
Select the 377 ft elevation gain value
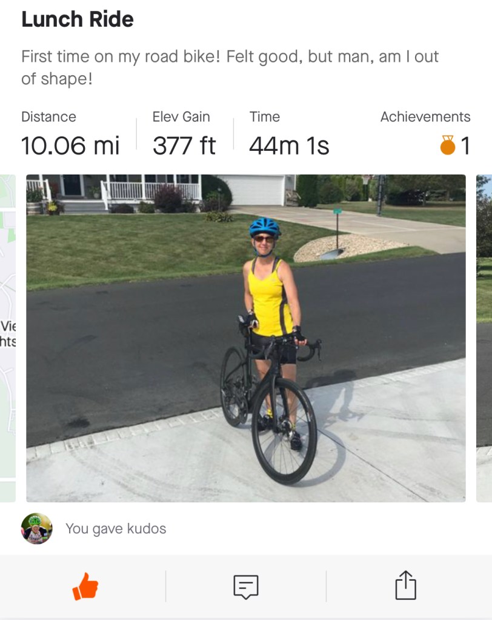184,146
